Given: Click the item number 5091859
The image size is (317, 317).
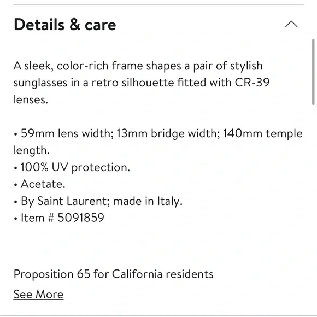Looking at the screenshot, I should pyautogui.click(x=81, y=218).
